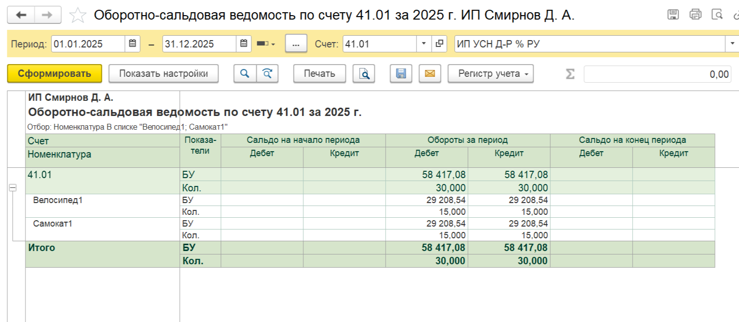
Task: Click the Показать настройки button
Action: [163, 74]
